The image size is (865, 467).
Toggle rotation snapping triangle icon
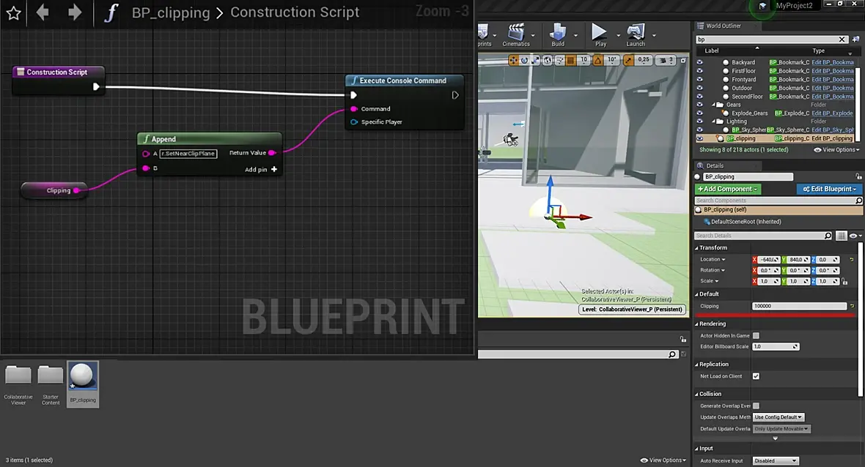pyautogui.click(x=598, y=60)
